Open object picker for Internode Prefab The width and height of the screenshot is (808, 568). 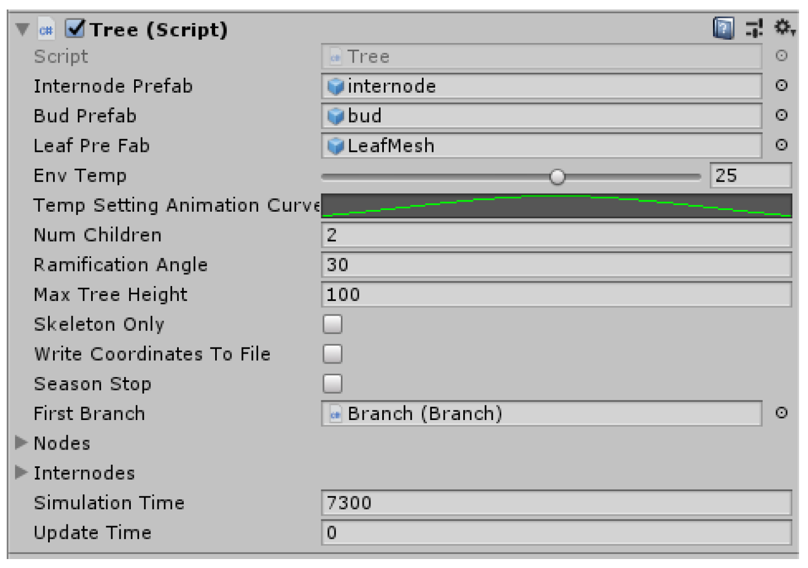[x=782, y=85]
